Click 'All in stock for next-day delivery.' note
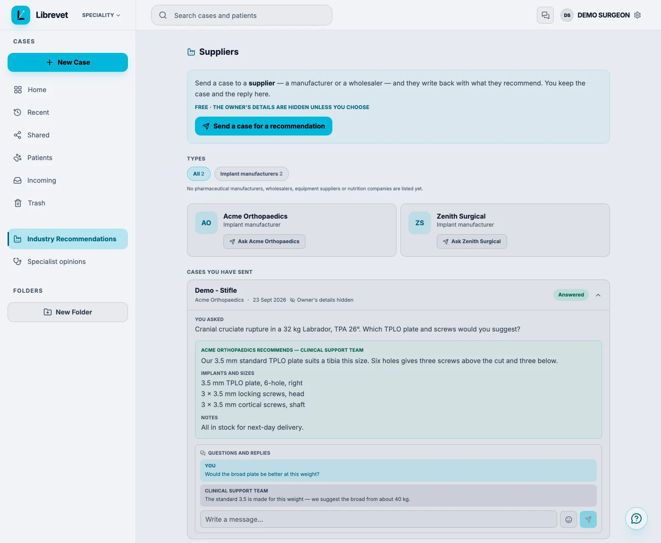 (252, 427)
